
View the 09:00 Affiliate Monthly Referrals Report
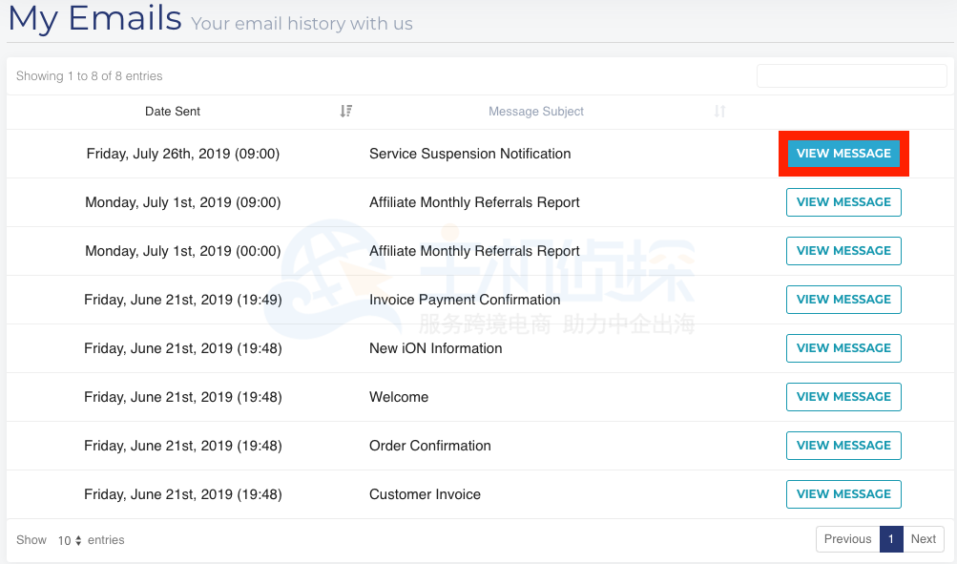coord(843,202)
